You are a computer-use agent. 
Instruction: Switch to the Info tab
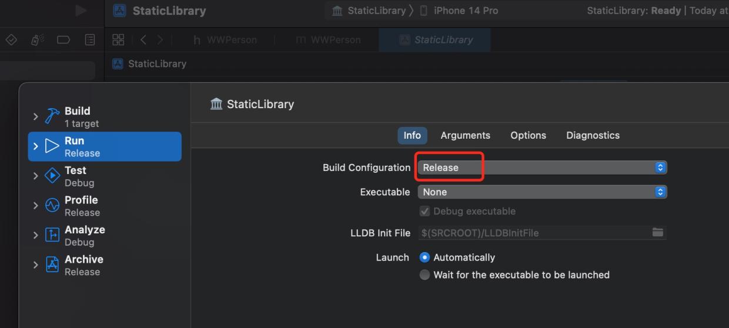pyautogui.click(x=412, y=135)
